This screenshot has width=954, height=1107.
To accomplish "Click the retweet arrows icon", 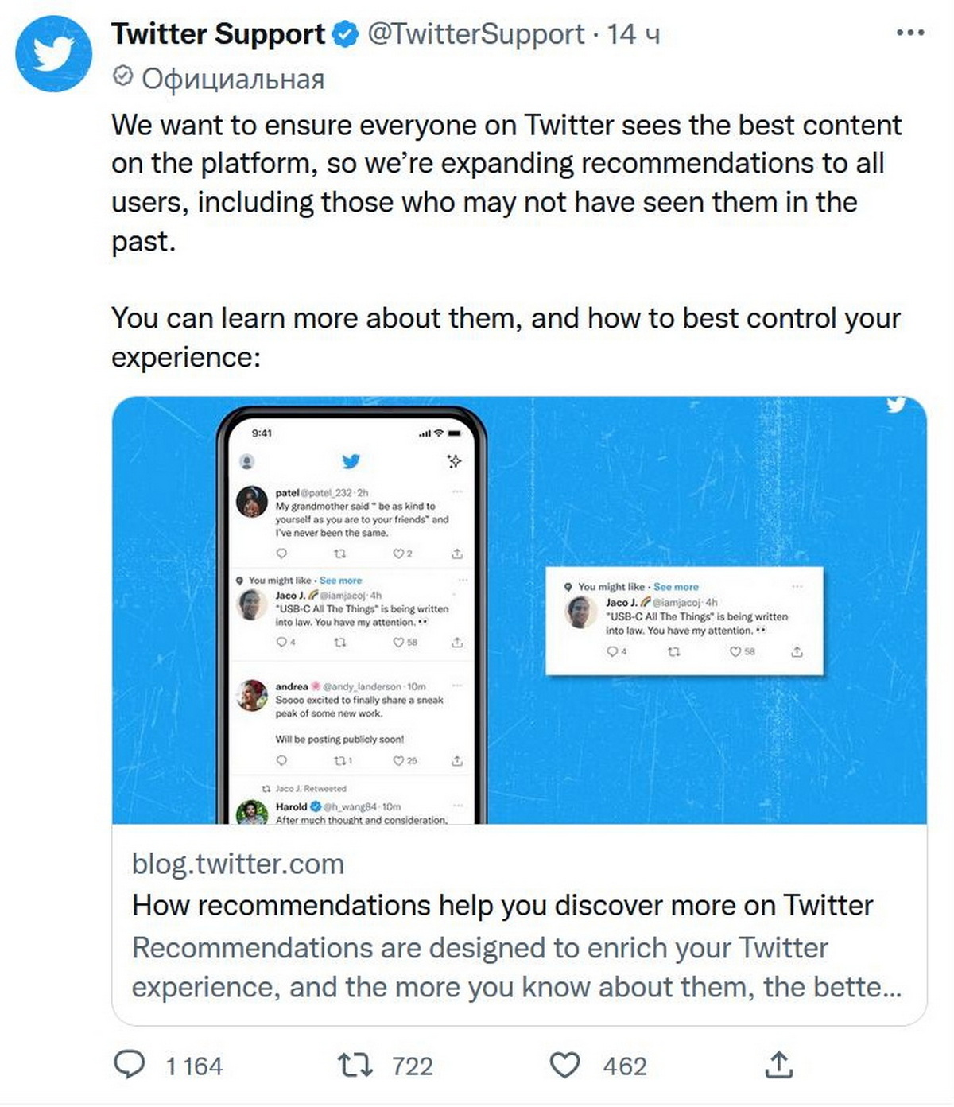I will pos(355,1065).
